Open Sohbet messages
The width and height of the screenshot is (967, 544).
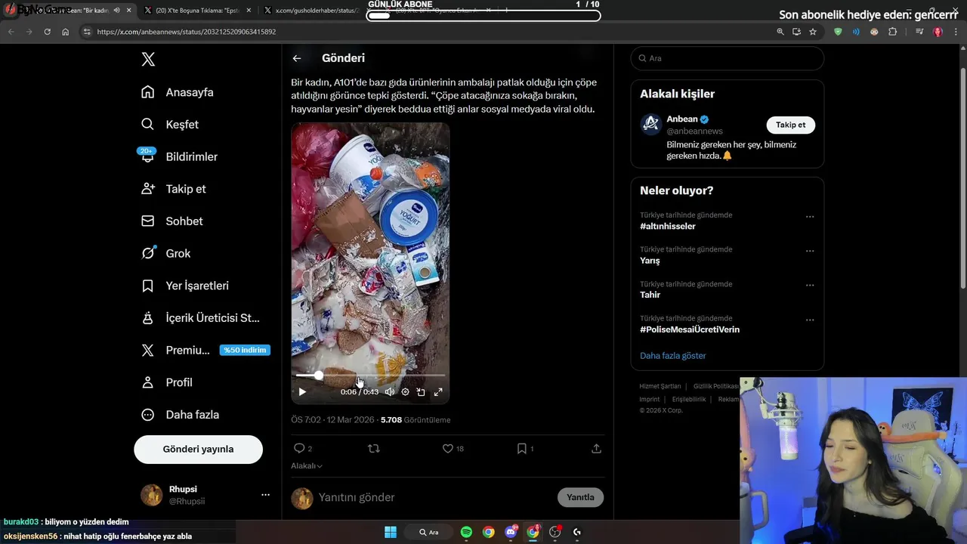pos(171,221)
